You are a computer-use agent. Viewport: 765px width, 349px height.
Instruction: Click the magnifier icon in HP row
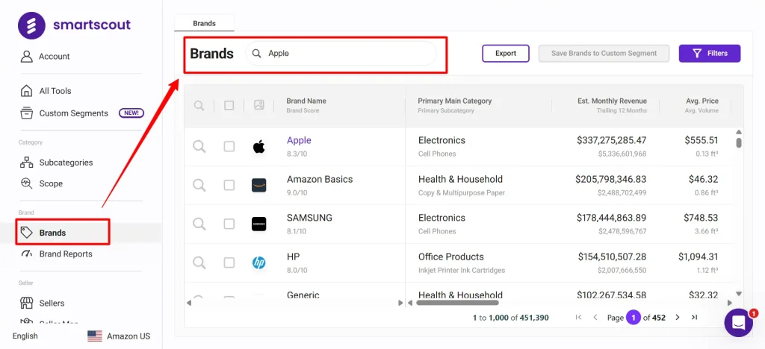[x=199, y=262]
